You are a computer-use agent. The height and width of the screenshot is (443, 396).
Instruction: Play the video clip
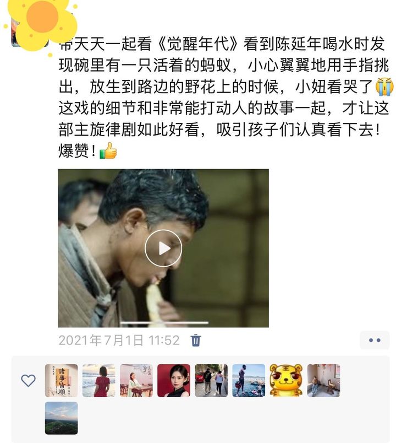pos(163,248)
